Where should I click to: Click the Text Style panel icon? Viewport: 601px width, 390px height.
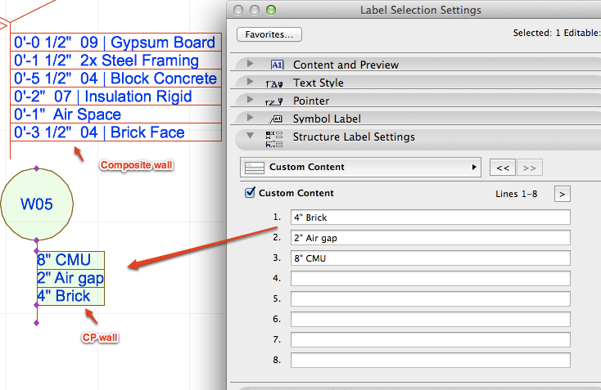coord(275,83)
